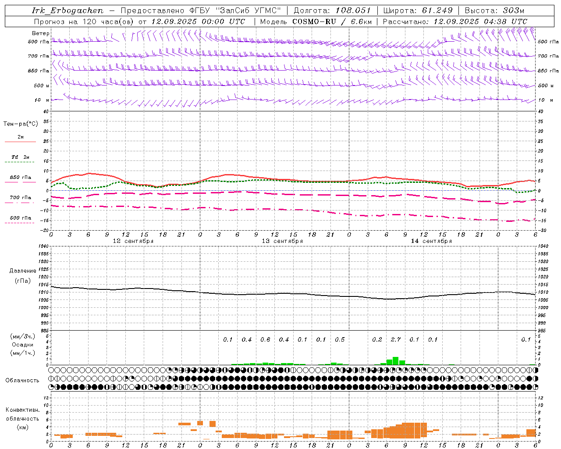Click the "Давление" pressure panel label
Image resolution: width=561 pixels, height=449 pixels.
(x=23, y=271)
